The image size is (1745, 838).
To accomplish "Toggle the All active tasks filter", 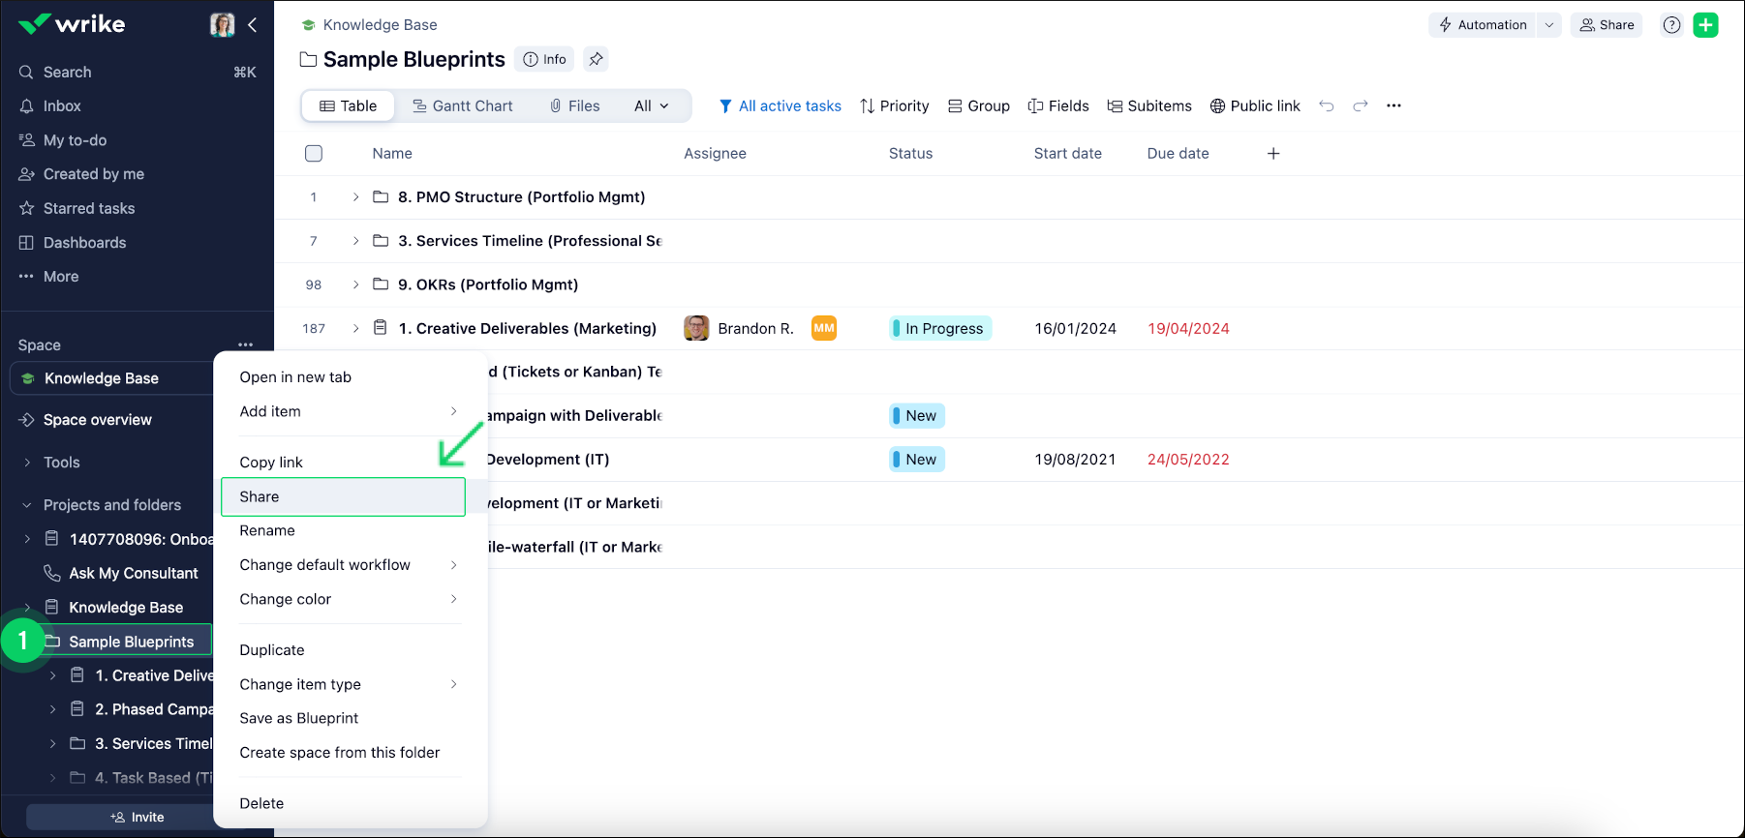I will (x=780, y=106).
